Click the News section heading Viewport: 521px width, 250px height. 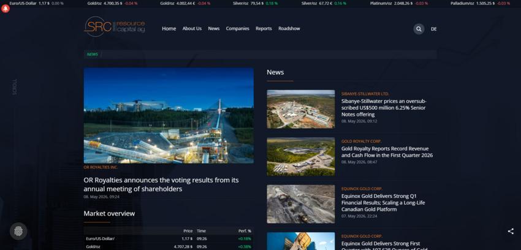coord(275,72)
